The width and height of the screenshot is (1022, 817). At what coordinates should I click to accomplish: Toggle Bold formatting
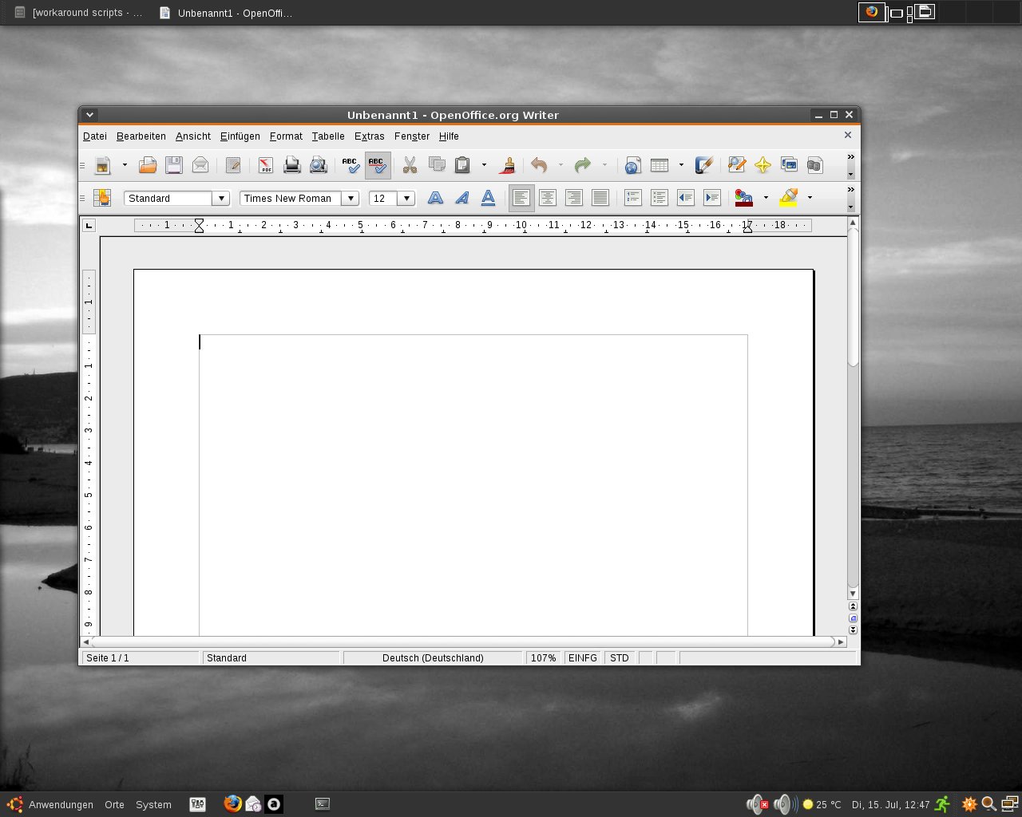click(435, 198)
